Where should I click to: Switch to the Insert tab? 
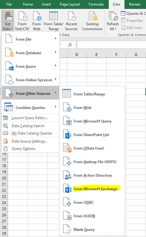click(46, 4)
